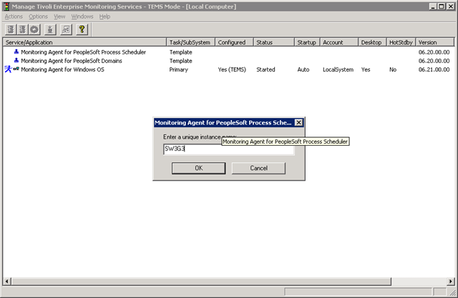Click the Started status cell

[265, 70]
